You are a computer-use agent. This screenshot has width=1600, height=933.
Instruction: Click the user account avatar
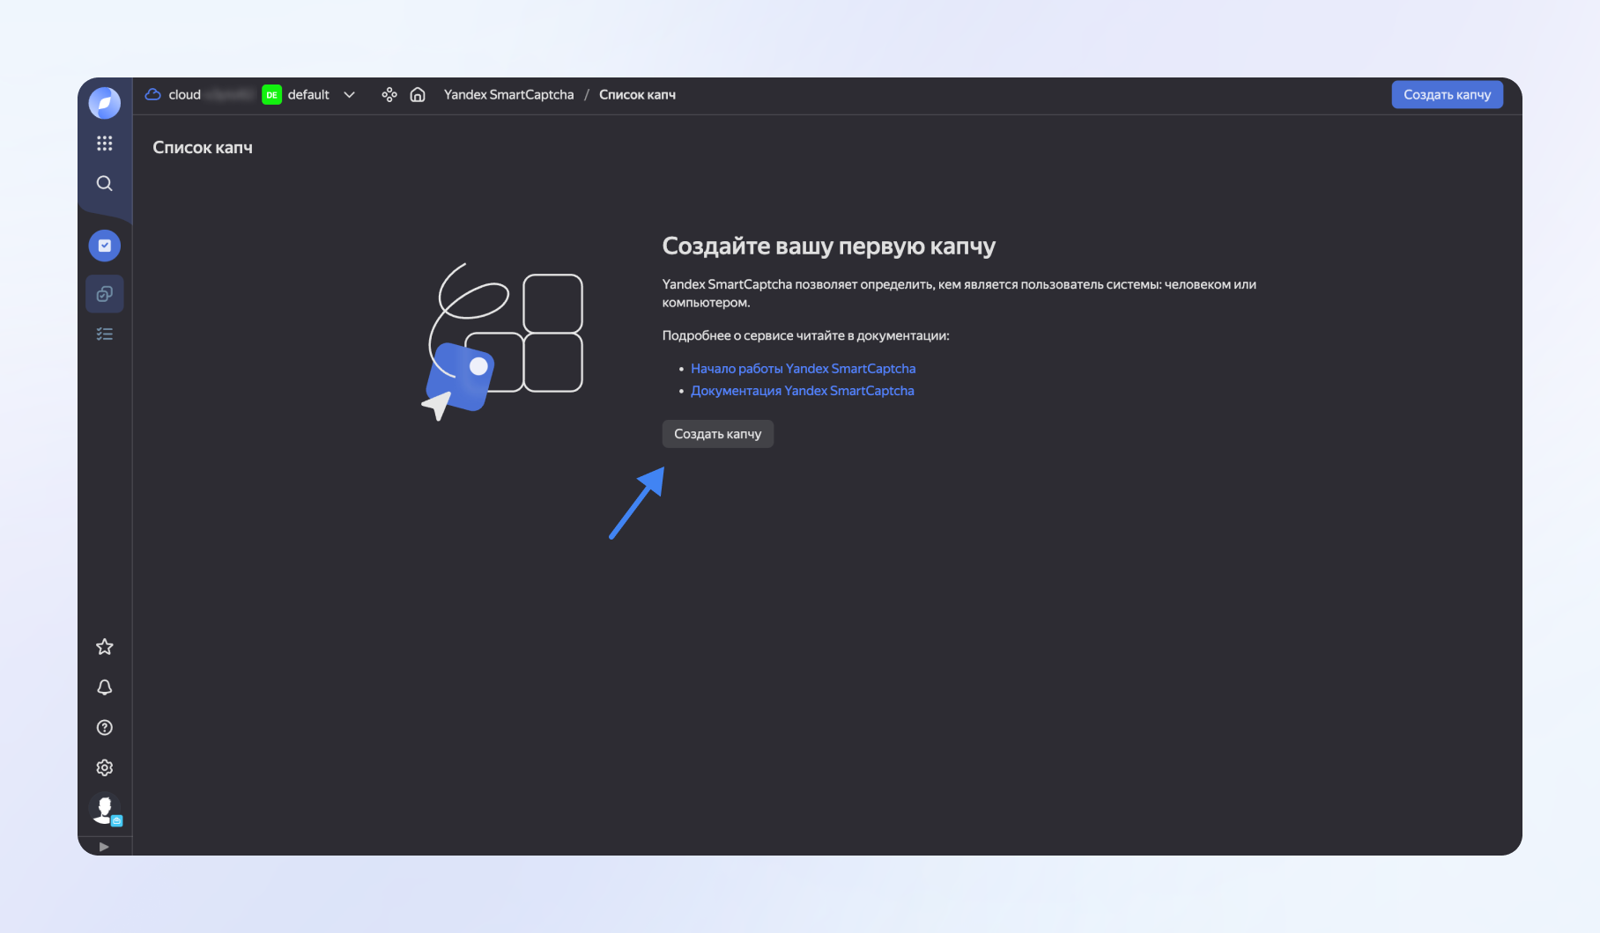[x=104, y=808]
